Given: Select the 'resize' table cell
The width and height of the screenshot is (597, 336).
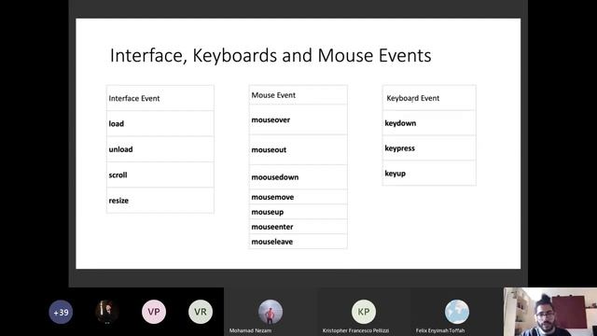Looking at the screenshot, I should [160, 201].
